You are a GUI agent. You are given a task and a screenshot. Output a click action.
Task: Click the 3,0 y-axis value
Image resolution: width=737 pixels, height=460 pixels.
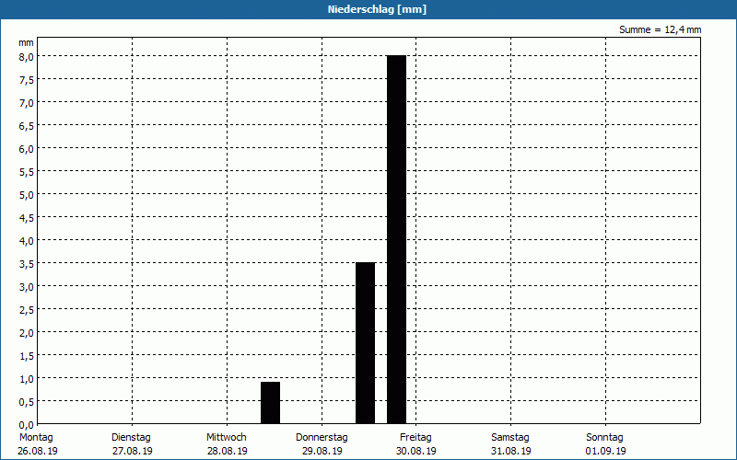click(27, 287)
